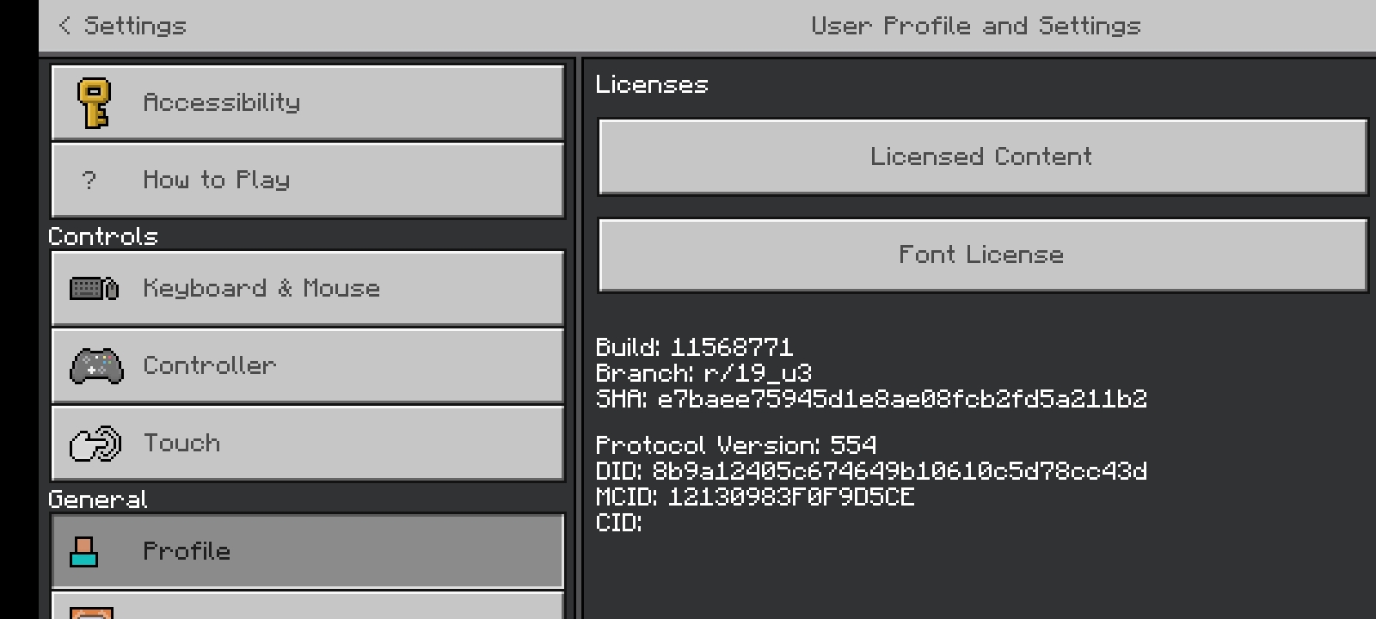Click the golden key Accessibility icon
The image size is (1376, 619).
tap(94, 103)
